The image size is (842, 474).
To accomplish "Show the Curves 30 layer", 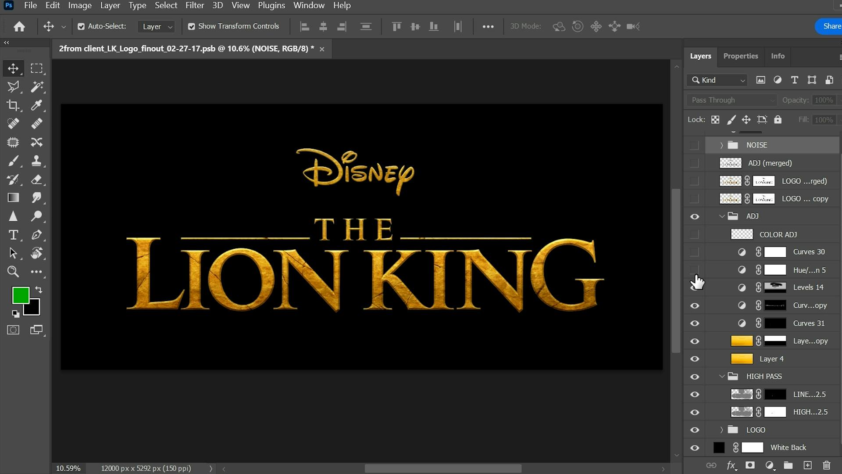I will click(x=694, y=252).
